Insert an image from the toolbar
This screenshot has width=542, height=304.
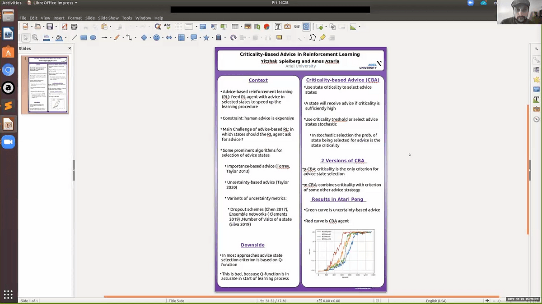pos(248,27)
